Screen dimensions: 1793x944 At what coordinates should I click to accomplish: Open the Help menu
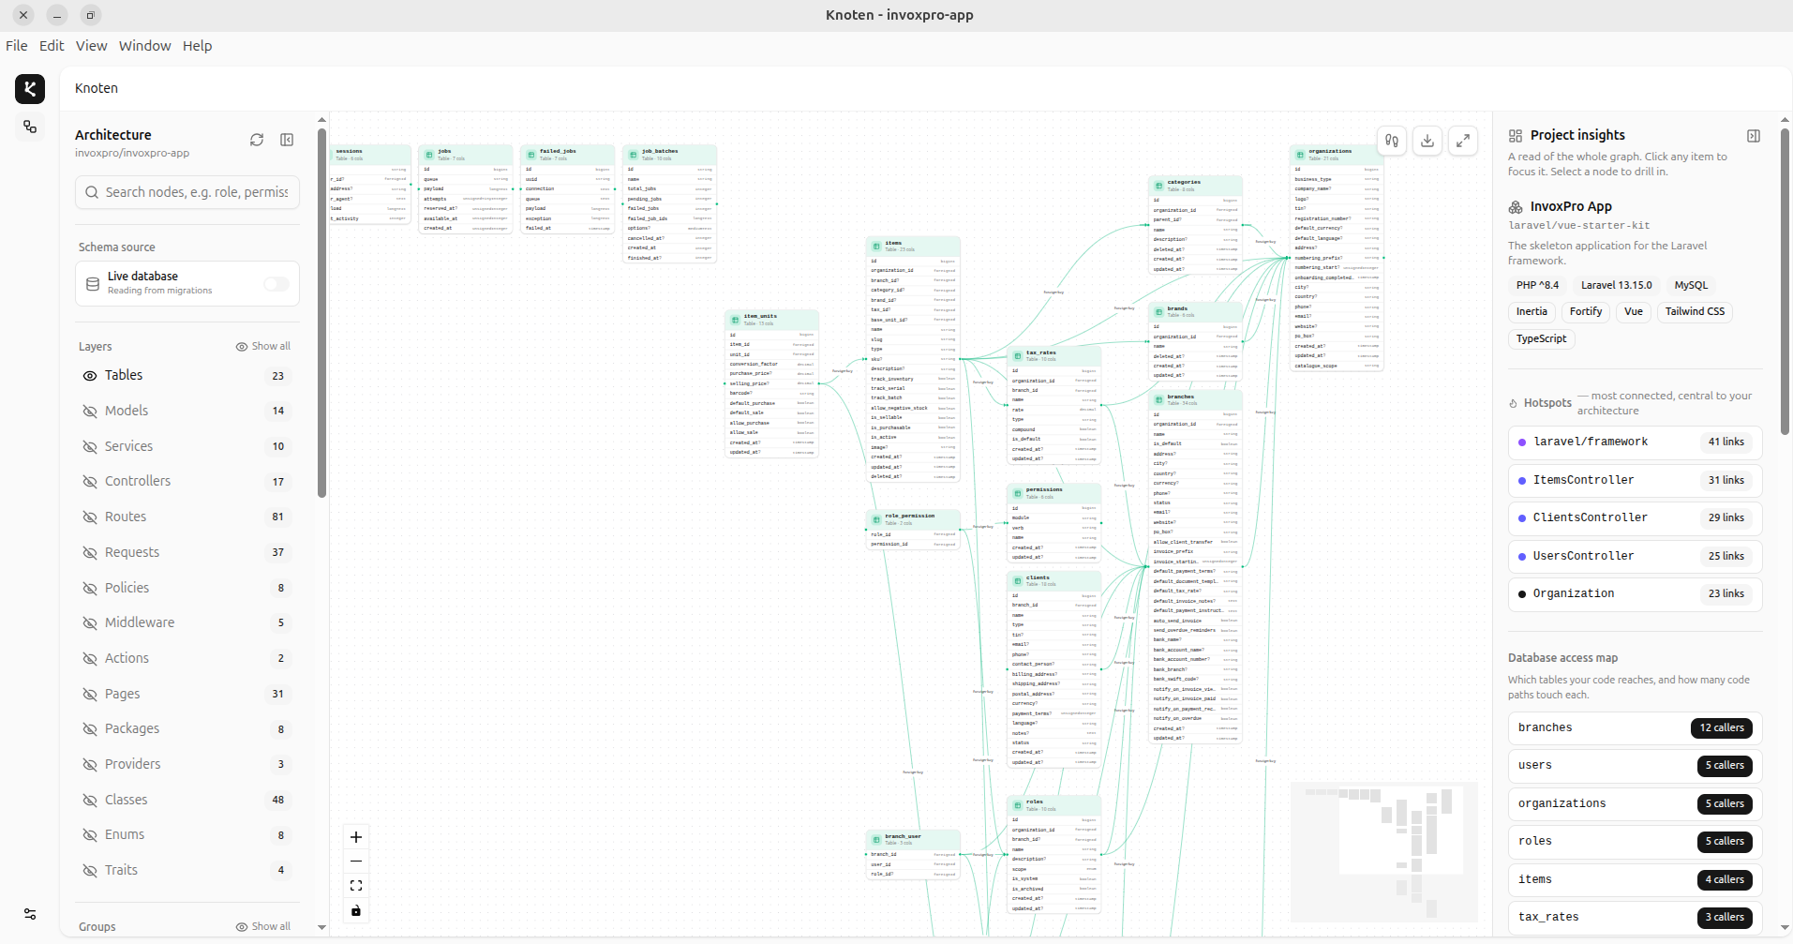click(x=197, y=46)
